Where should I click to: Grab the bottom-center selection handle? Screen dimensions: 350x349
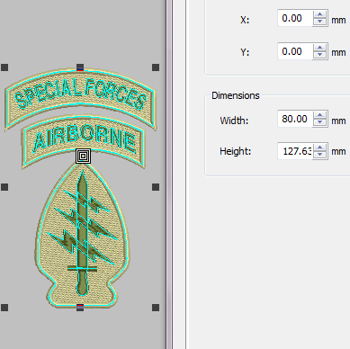80,308
